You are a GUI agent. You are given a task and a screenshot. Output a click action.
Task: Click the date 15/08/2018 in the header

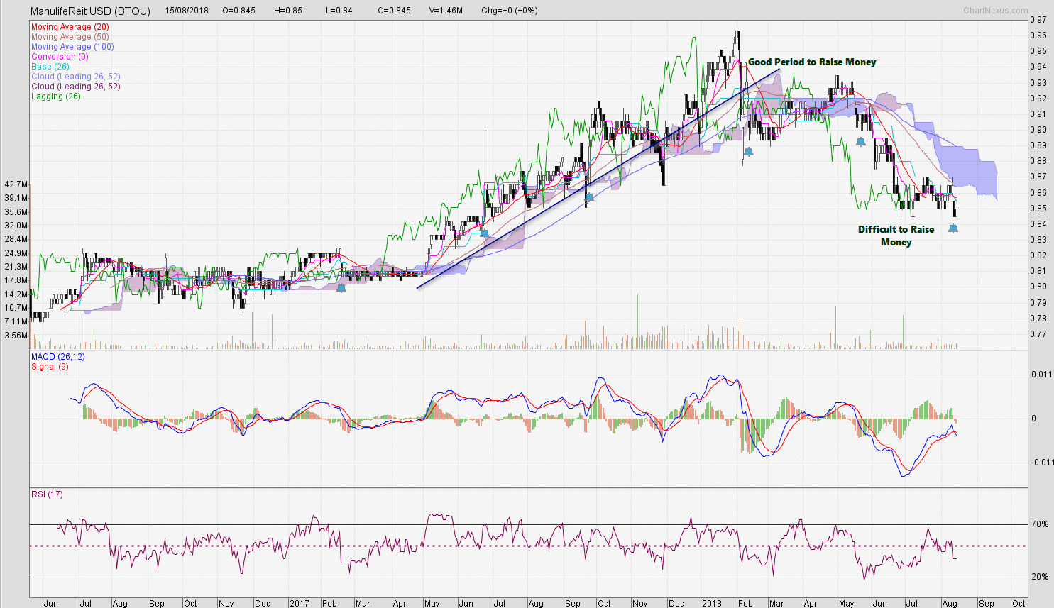186,11
